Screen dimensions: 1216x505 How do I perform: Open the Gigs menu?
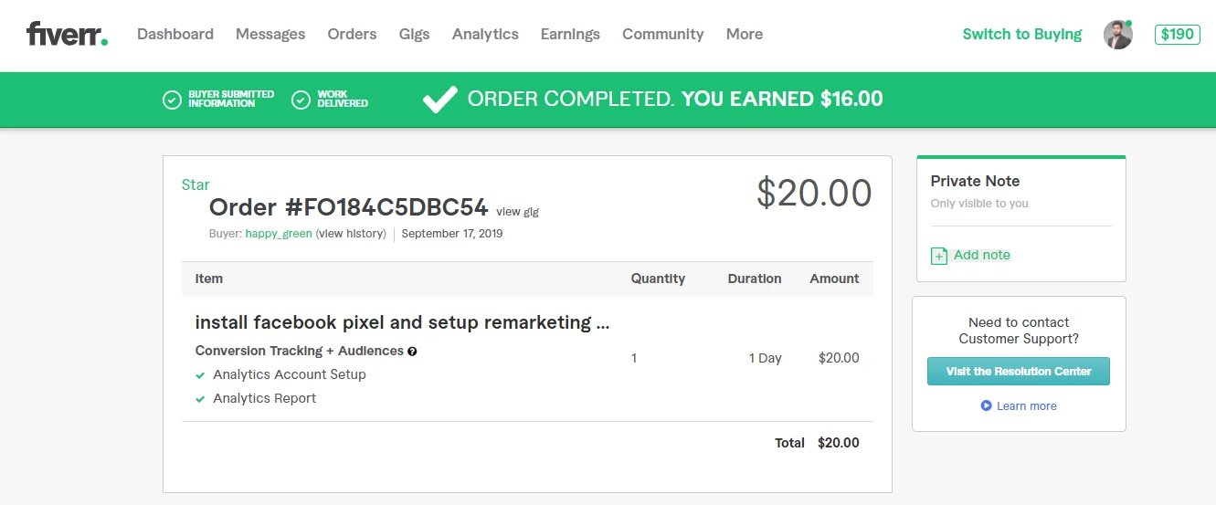pyautogui.click(x=414, y=35)
